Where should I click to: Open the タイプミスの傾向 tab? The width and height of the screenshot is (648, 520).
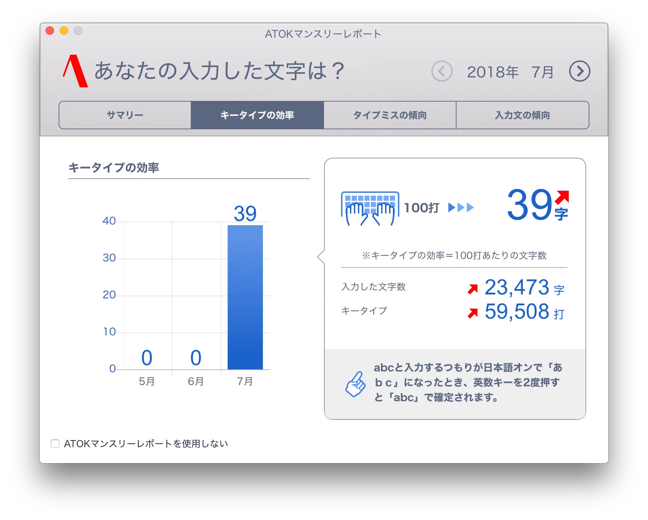[x=390, y=115]
